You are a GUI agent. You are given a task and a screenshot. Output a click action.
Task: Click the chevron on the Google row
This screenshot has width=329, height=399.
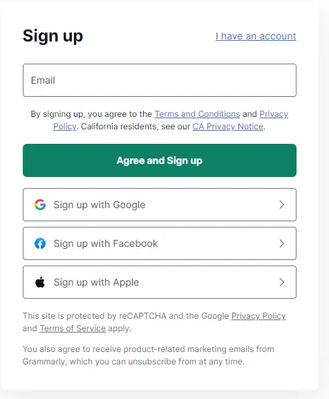[281, 205]
